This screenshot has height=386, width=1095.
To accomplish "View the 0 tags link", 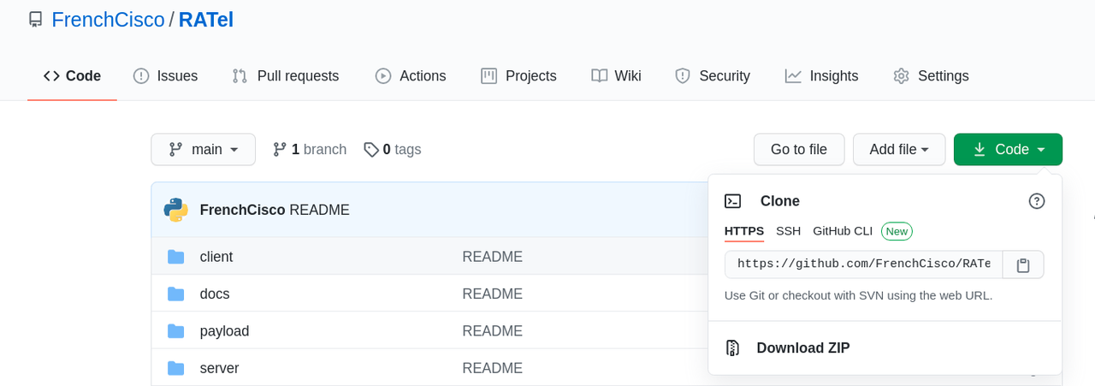I will pyautogui.click(x=393, y=150).
